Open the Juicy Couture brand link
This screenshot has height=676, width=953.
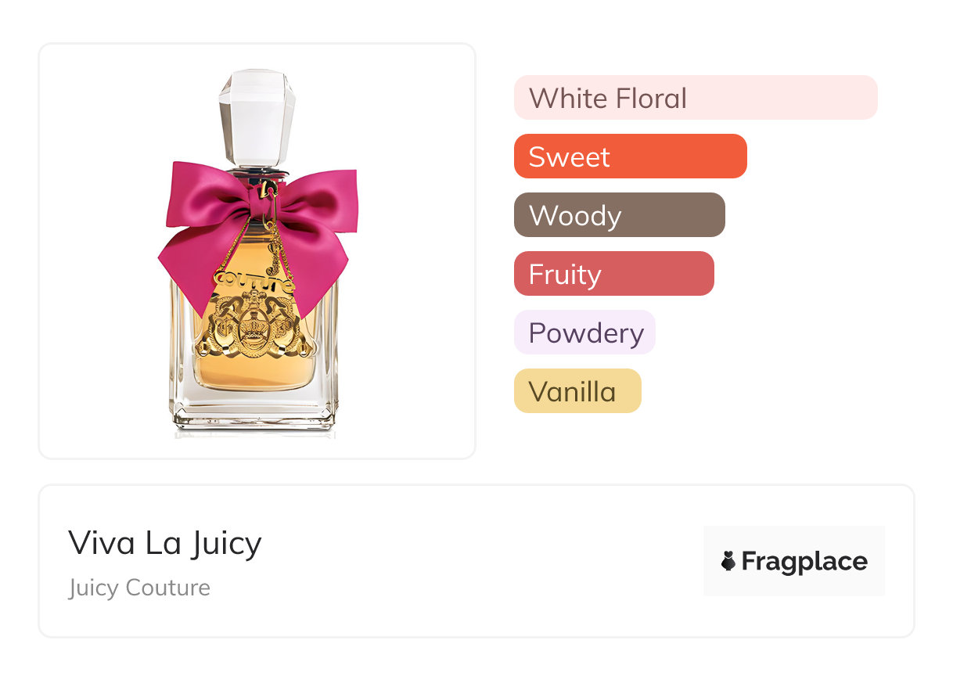pyautogui.click(x=139, y=588)
